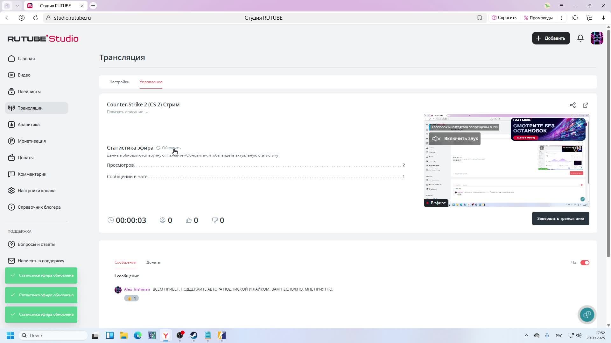
Task: Toggle the Чат switch off
Action: 585,263
